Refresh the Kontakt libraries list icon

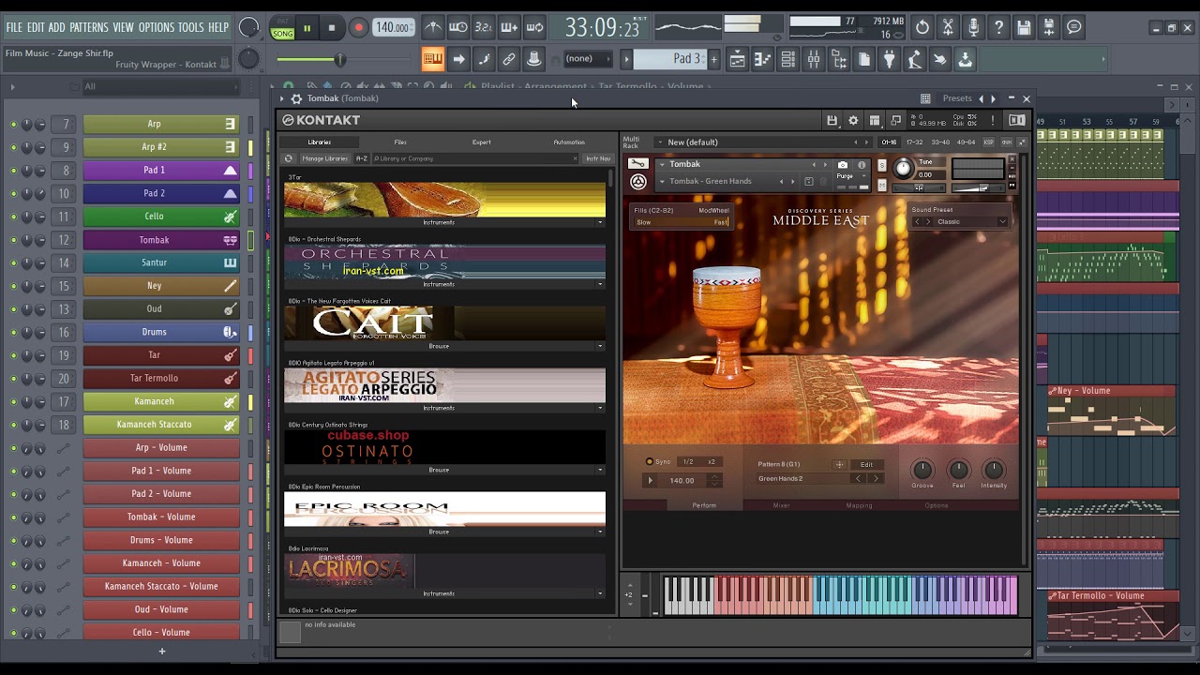(x=289, y=158)
